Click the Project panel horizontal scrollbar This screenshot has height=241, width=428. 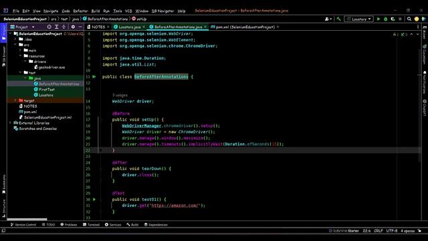pyautogui.click(x=27, y=219)
